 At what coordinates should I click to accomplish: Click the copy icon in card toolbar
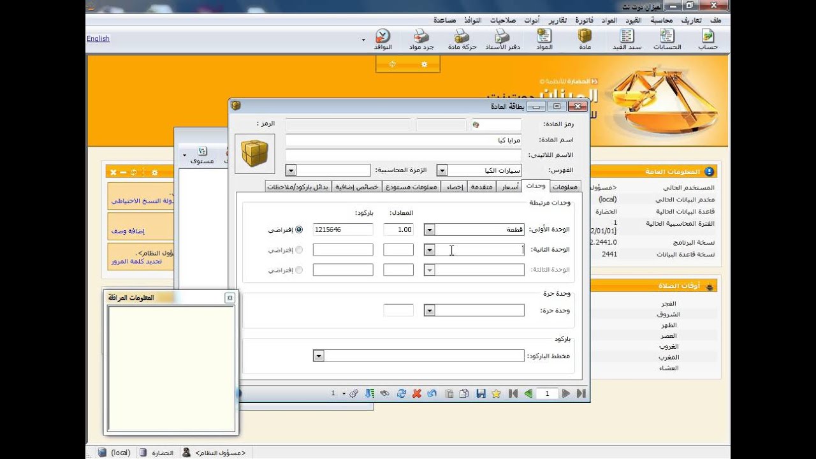point(464,394)
